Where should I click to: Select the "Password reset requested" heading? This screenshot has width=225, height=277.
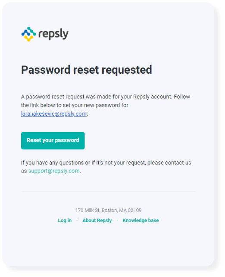(x=87, y=70)
